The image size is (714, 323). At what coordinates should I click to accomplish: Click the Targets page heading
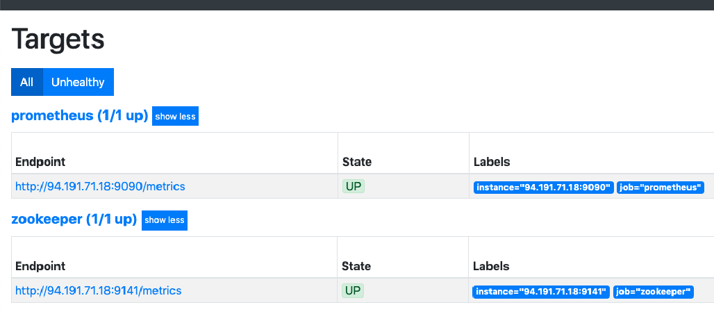[58, 39]
